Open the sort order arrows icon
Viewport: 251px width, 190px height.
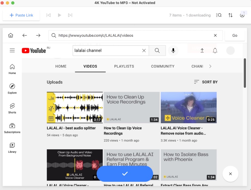(x=230, y=15)
